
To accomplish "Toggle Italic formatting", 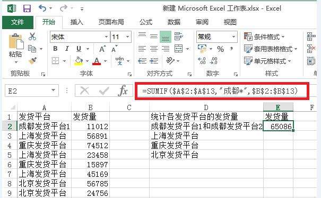I will 67,49.
